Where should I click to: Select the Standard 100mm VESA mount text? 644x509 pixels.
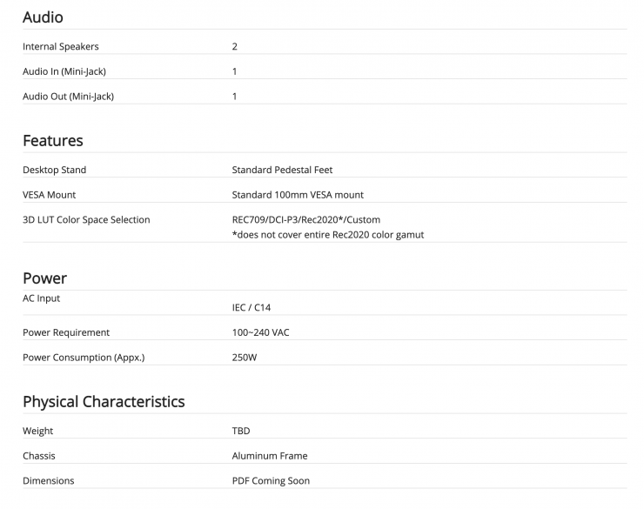coord(298,195)
